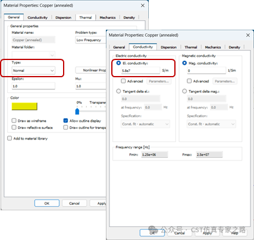Click the Mag. conductivity value field
The width and height of the screenshot is (254, 240).
(x=206, y=71)
